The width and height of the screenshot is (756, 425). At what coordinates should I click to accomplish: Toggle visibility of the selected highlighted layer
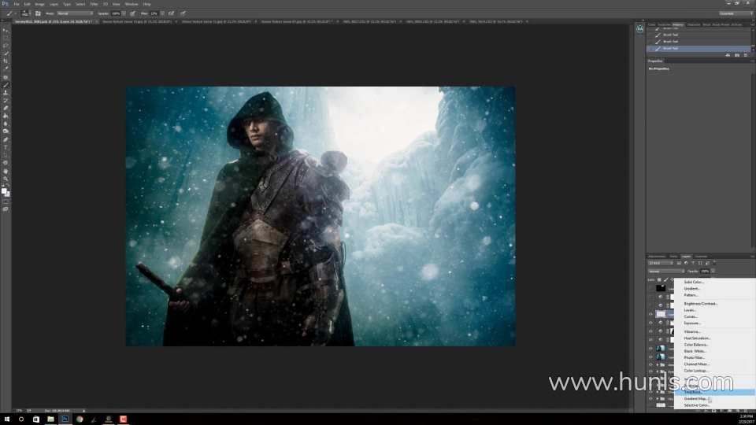[x=650, y=314]
